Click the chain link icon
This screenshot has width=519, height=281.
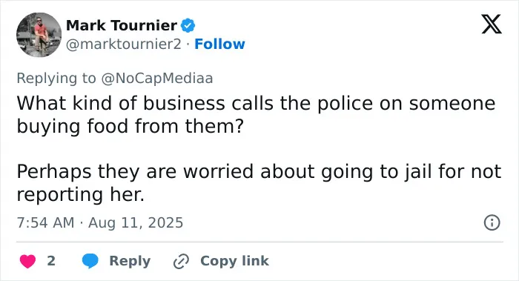[181, 262]
